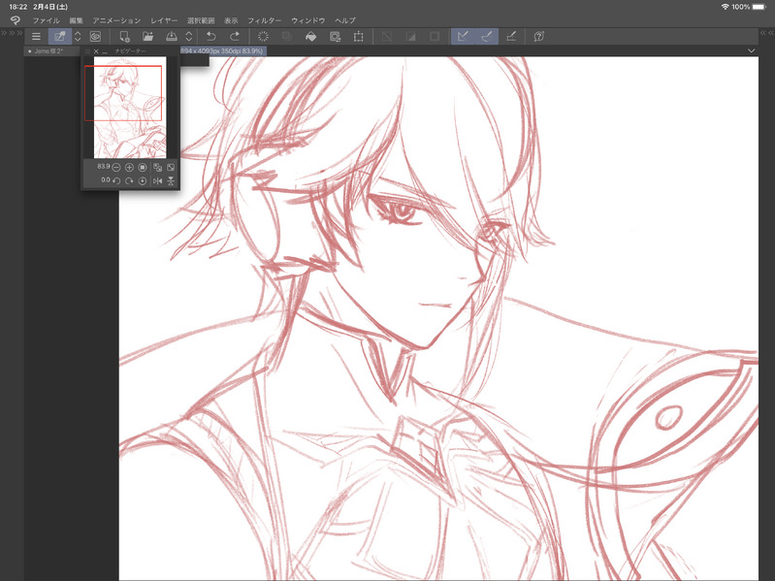The width and height of the screenshot is (775, 581).
Task: Click the invert selected area icon
Action: point(410,36)
